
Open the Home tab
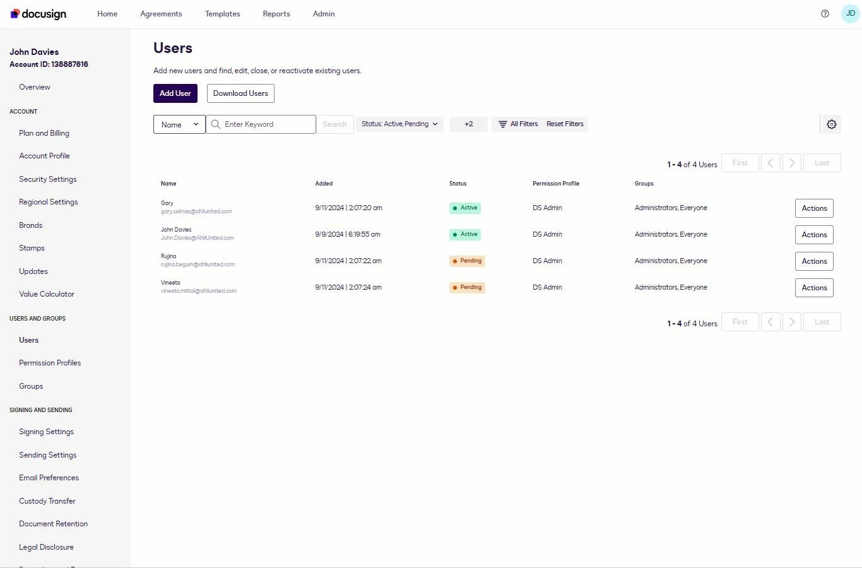[107, 14]
